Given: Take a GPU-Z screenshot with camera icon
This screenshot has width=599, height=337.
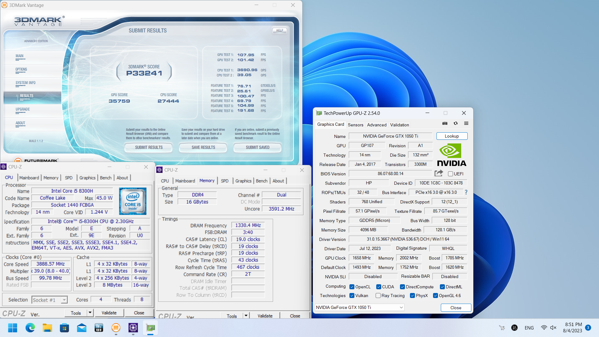Looking at the screenshot, I should click(445, 124).
